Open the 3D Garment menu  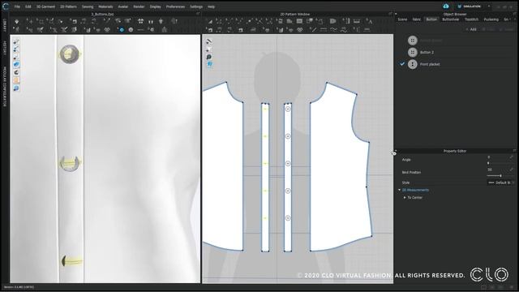point(45,6)
